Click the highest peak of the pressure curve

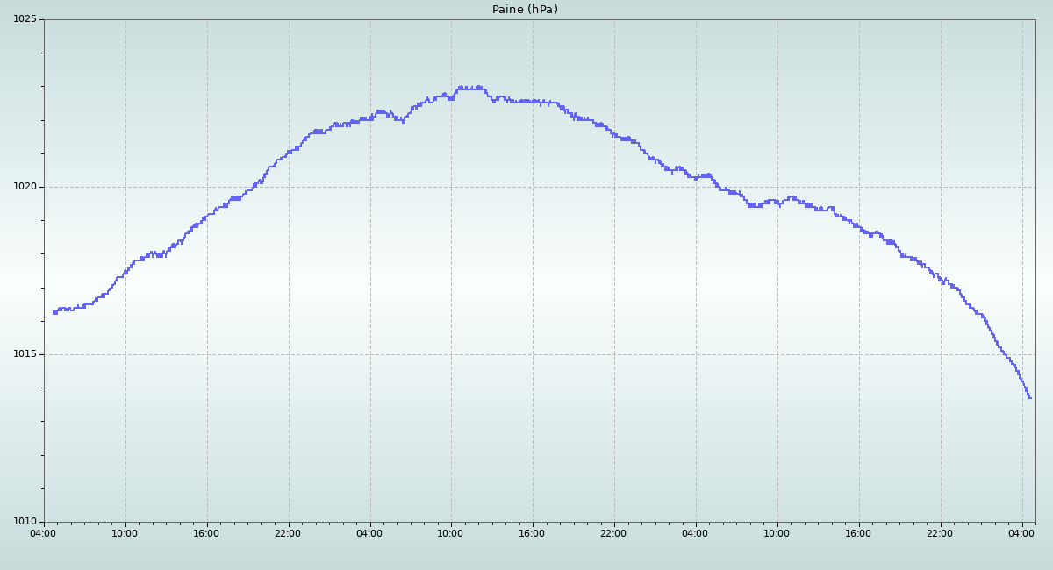pyautogui.click(x=469, y=88)
